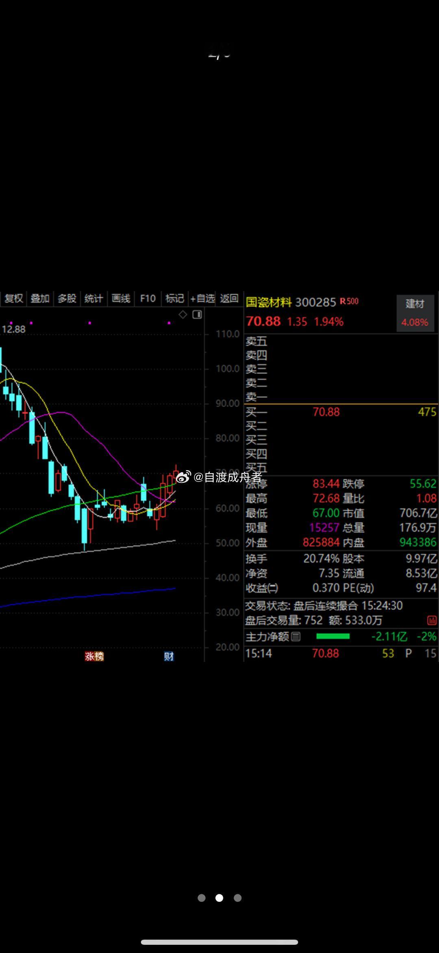Click the list icon next to 主力净额

[x=296, y=636]
